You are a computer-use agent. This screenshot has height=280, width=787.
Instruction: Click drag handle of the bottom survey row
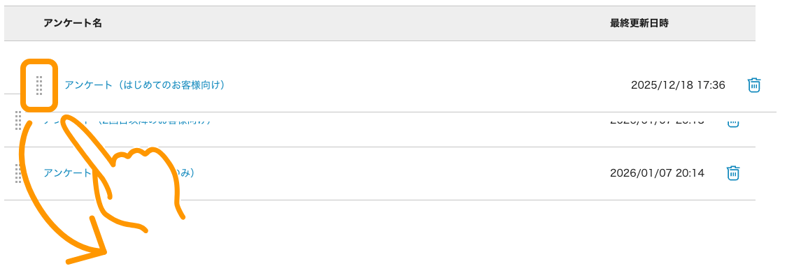pyautogui.click(x=18, y=173)
